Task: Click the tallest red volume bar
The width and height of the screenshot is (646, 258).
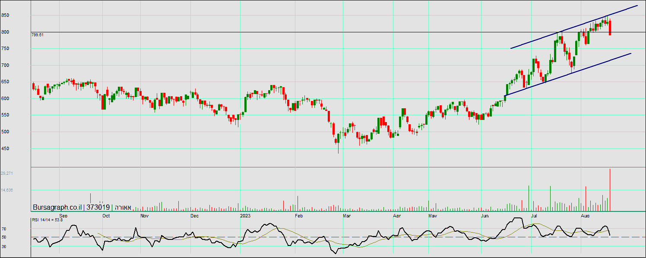Action: pos(610,189)
